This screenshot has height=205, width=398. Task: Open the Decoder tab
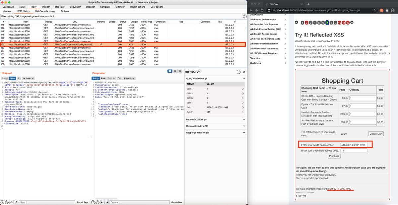(x=91, y=7)
